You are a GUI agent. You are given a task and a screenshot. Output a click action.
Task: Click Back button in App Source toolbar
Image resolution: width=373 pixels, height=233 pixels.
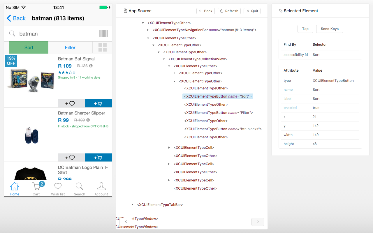(x=205, y=11)
